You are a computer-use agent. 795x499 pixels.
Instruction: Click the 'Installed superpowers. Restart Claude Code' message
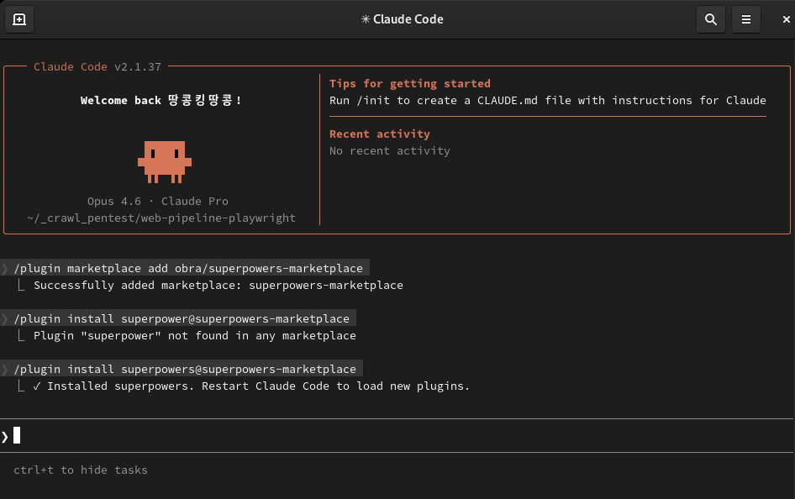pyautogui.click(x=251, y=386)
